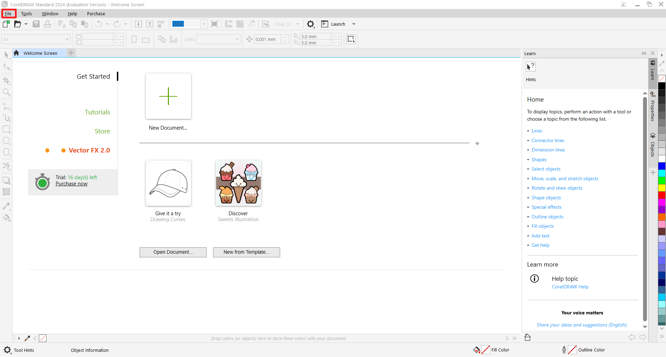Viewport: 666px width, 357px height.
Task: Toggle snap off icon
Action: 266,24
